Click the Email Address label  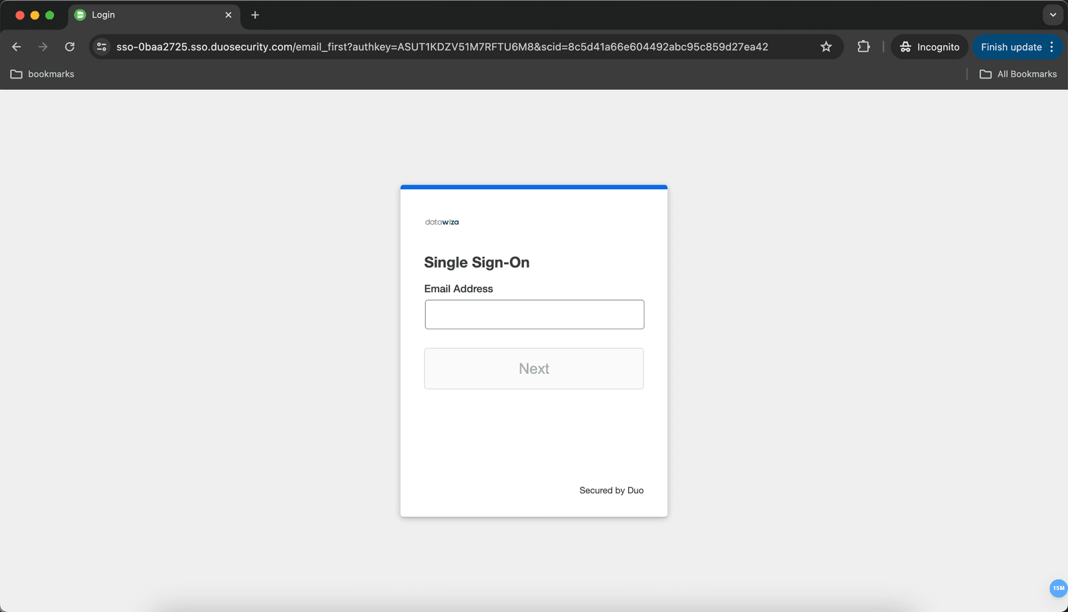459,289
